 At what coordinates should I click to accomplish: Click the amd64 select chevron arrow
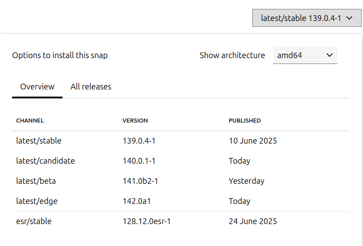[x=330, y=55]
